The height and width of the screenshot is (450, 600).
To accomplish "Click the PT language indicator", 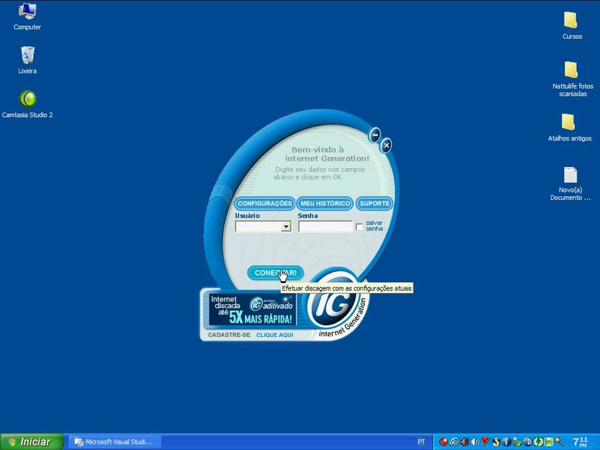I will coord(421,442).
